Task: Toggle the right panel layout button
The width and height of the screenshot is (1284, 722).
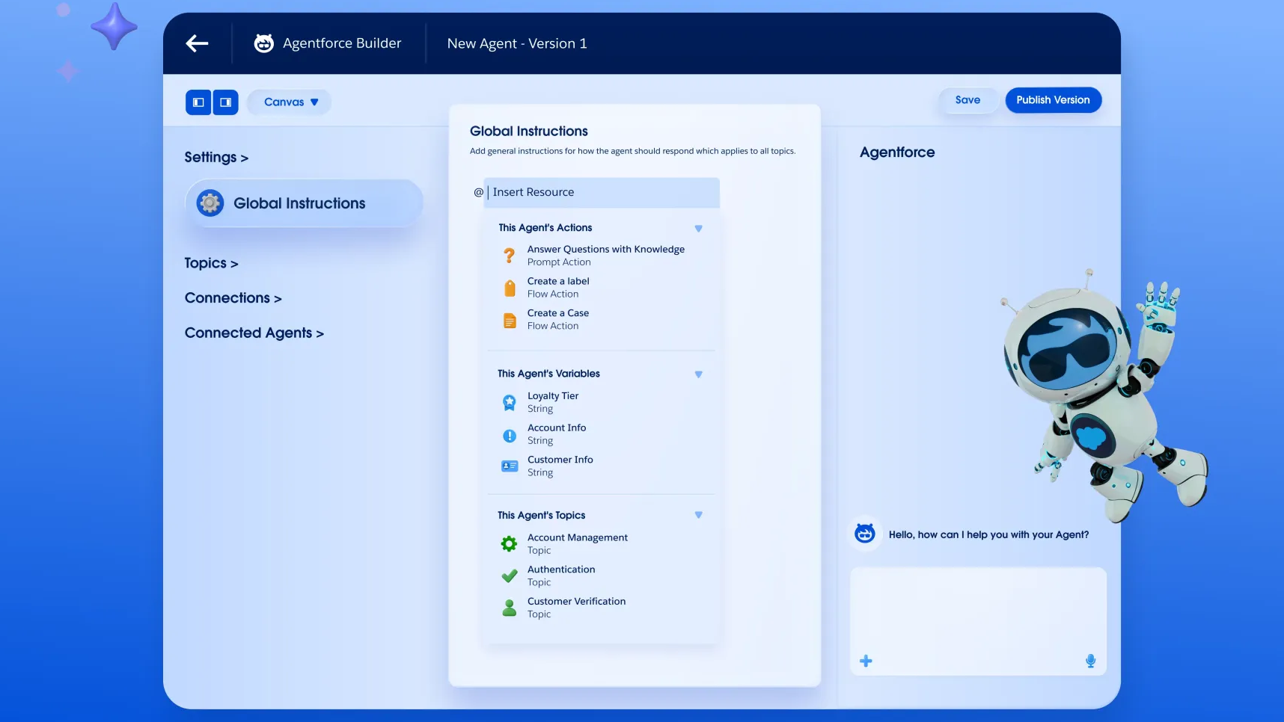Action: coord(225,102)
